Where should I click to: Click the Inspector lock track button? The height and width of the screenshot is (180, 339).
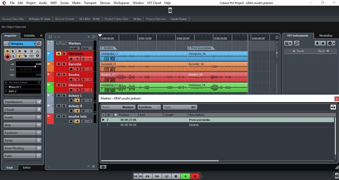pyautogui.click(x=25, y=56)
